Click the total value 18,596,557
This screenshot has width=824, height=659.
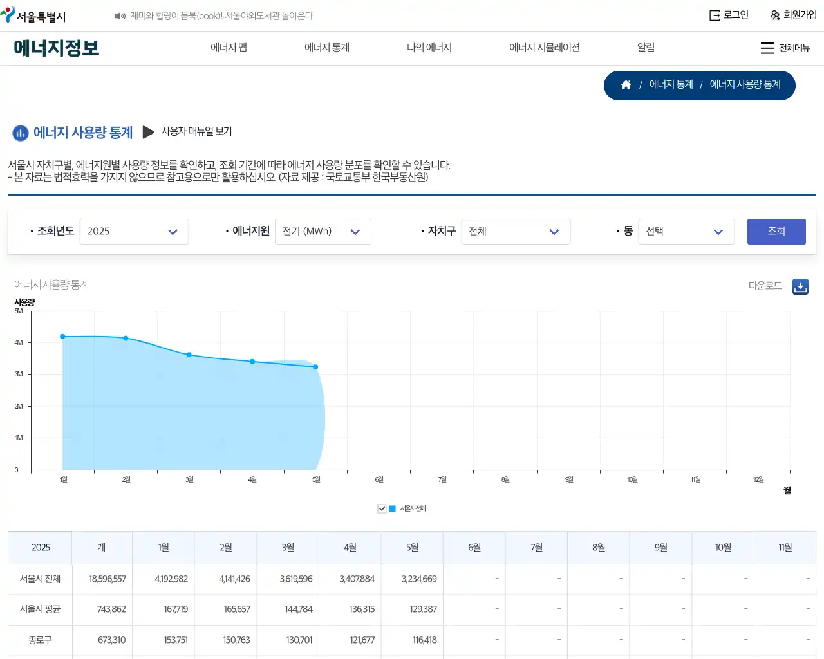click(x=108, y=579)
